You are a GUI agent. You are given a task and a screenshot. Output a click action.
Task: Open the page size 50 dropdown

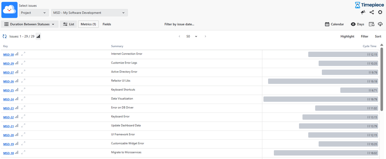[192, 36]
